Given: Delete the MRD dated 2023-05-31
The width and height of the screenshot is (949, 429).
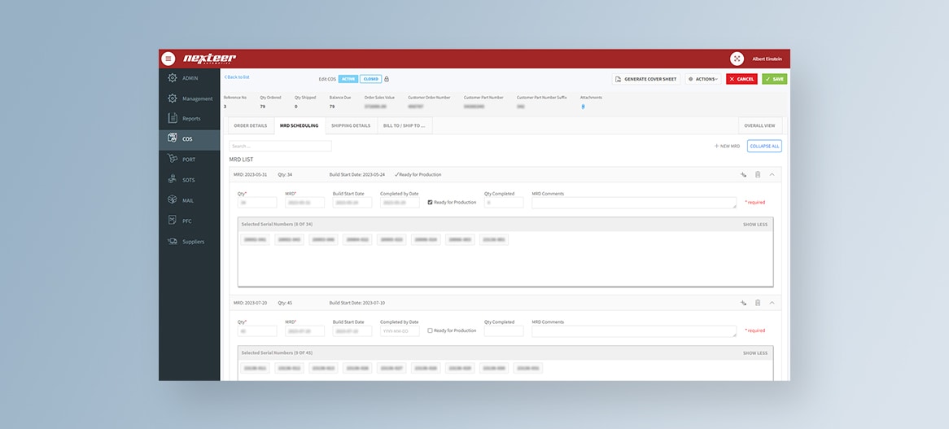Looking at the screenshot, I should click(758, 174).
